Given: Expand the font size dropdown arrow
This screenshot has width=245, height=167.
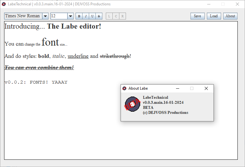Looking at the screenshot, I should (x=70, y=16).
